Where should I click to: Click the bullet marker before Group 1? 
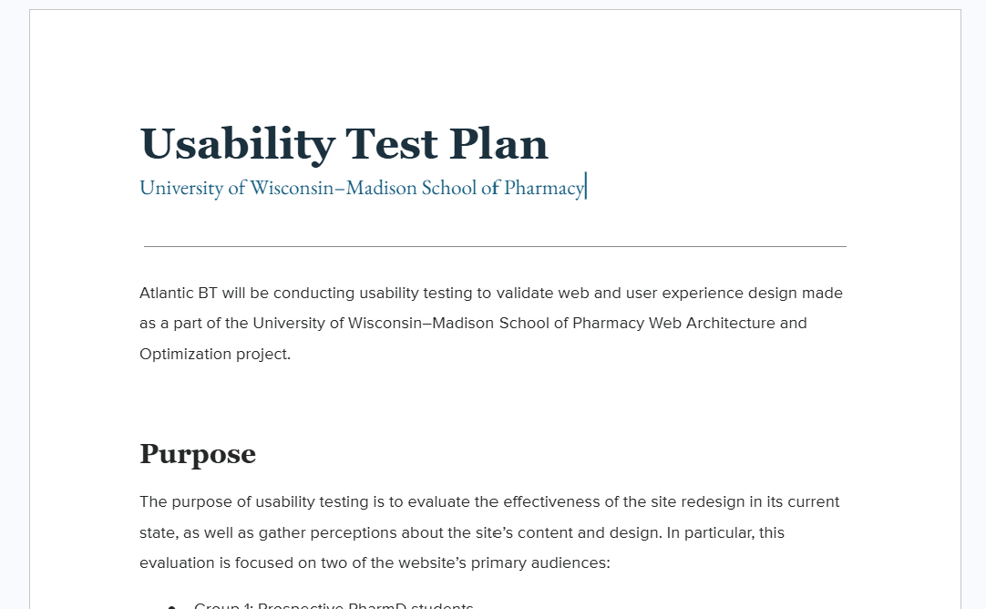[x=171, y=606]
